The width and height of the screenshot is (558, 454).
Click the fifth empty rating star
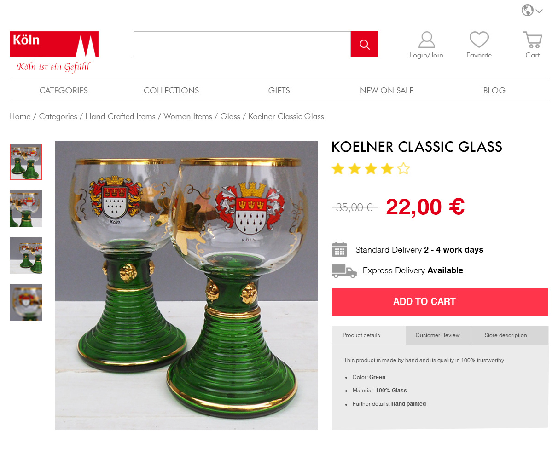(403, 169)
